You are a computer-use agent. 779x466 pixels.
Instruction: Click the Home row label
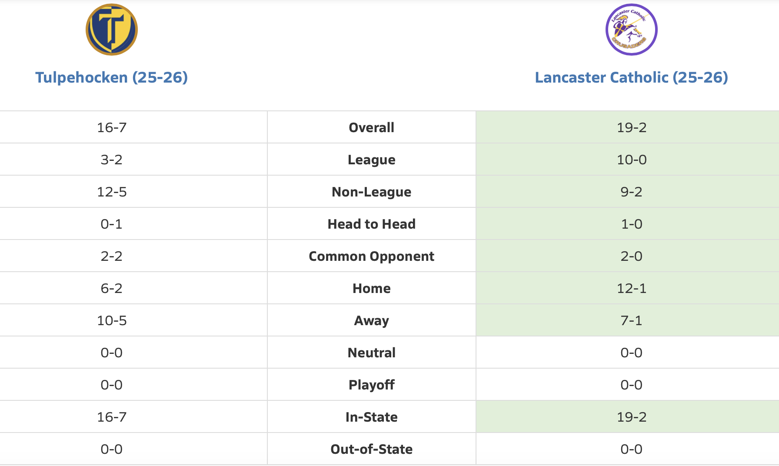pyautogui.click(x=371, y=288)
